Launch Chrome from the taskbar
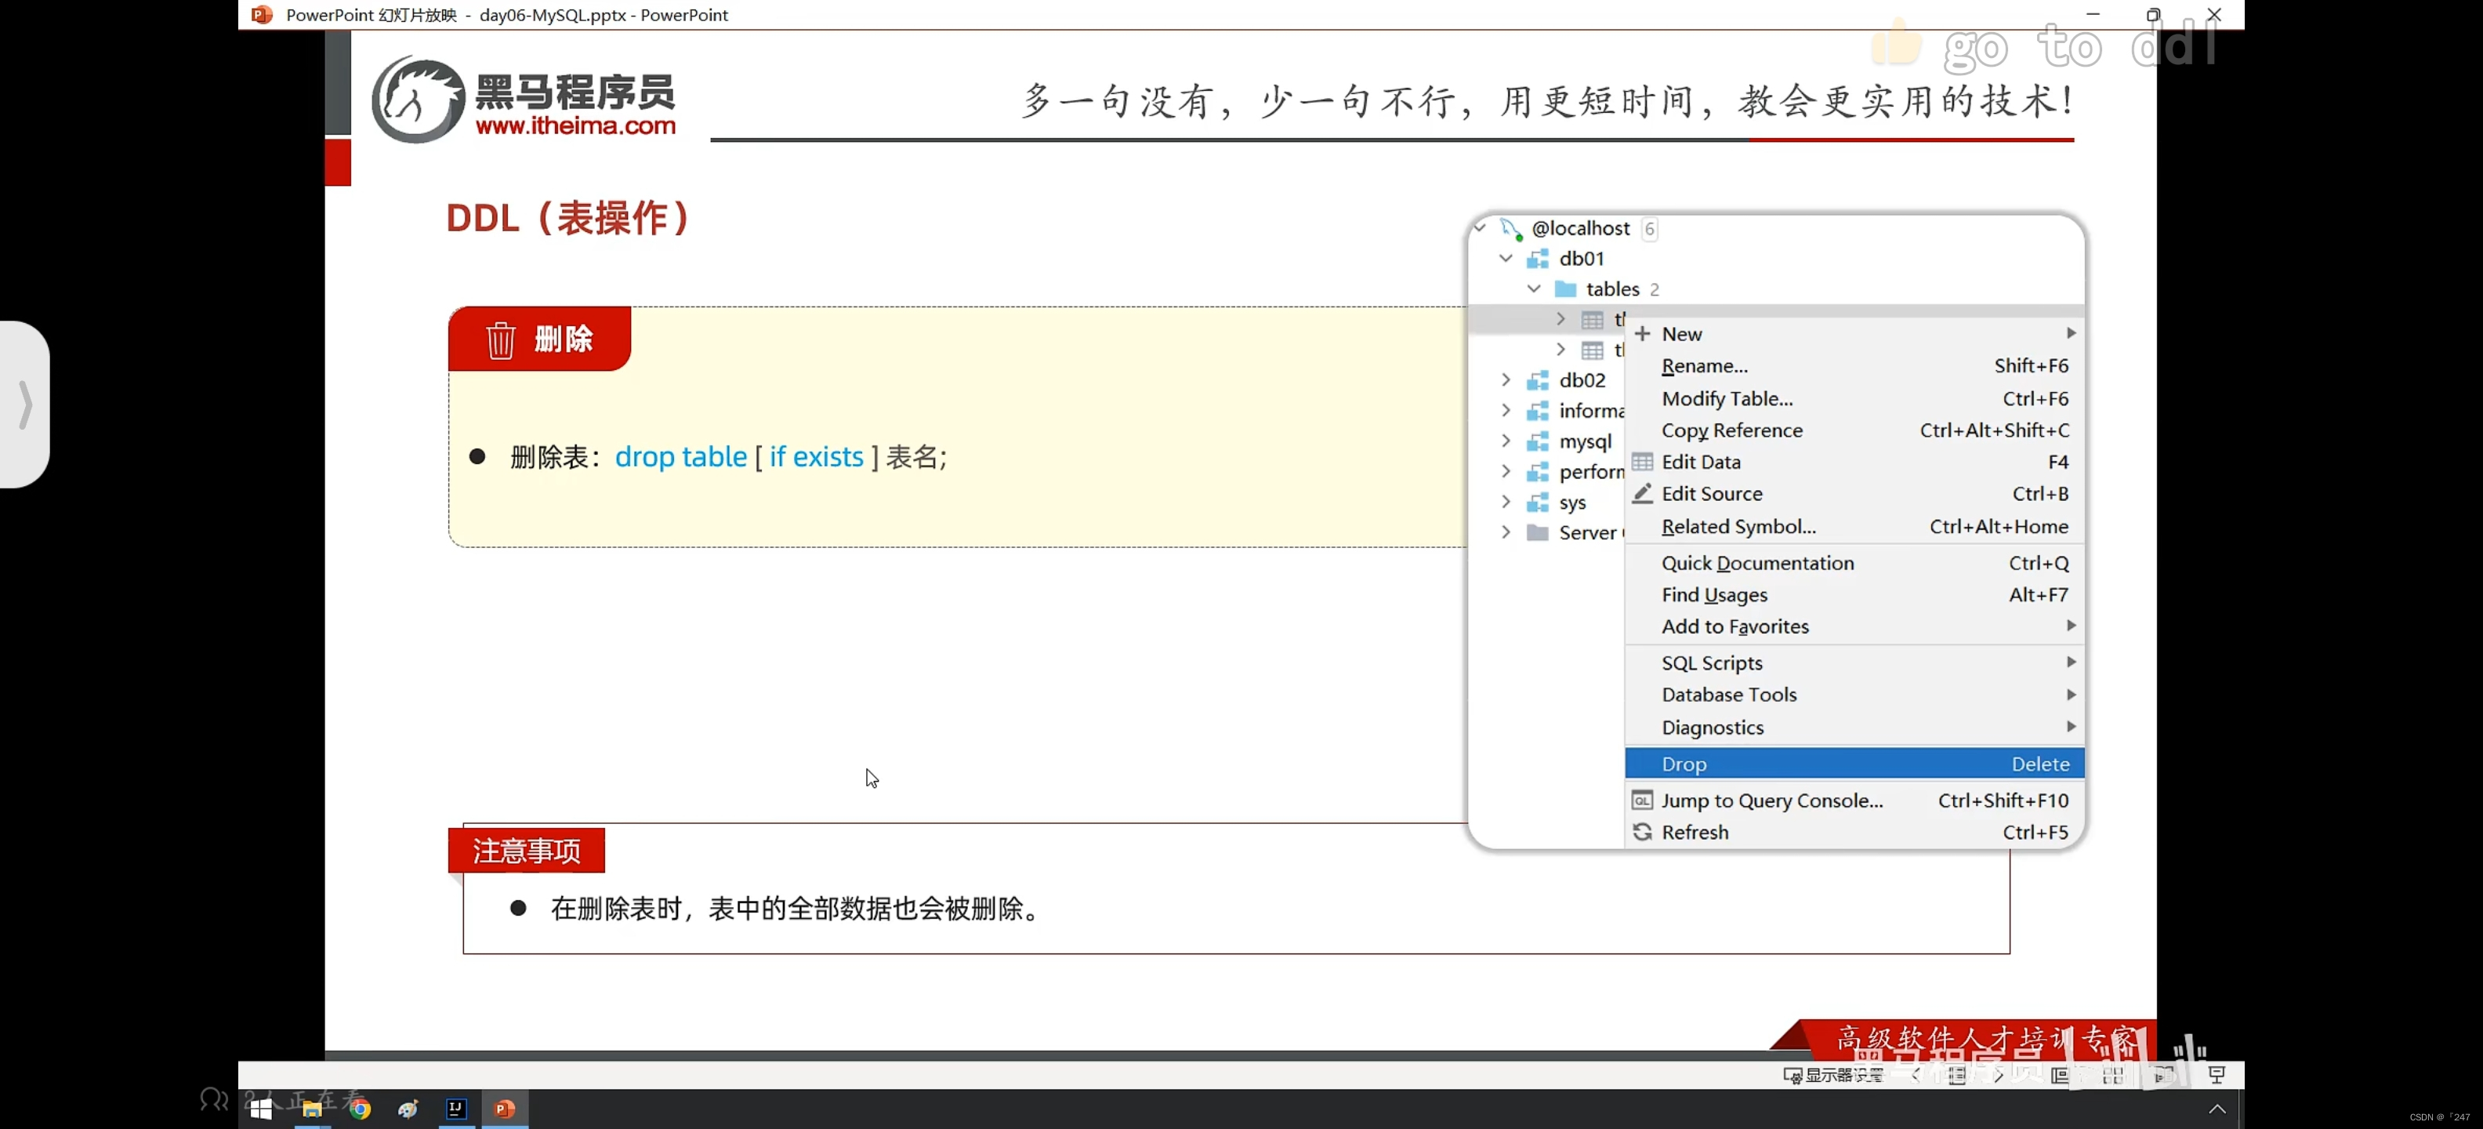Screen dimensions: 2483x1129 (x=361, y=1109)
